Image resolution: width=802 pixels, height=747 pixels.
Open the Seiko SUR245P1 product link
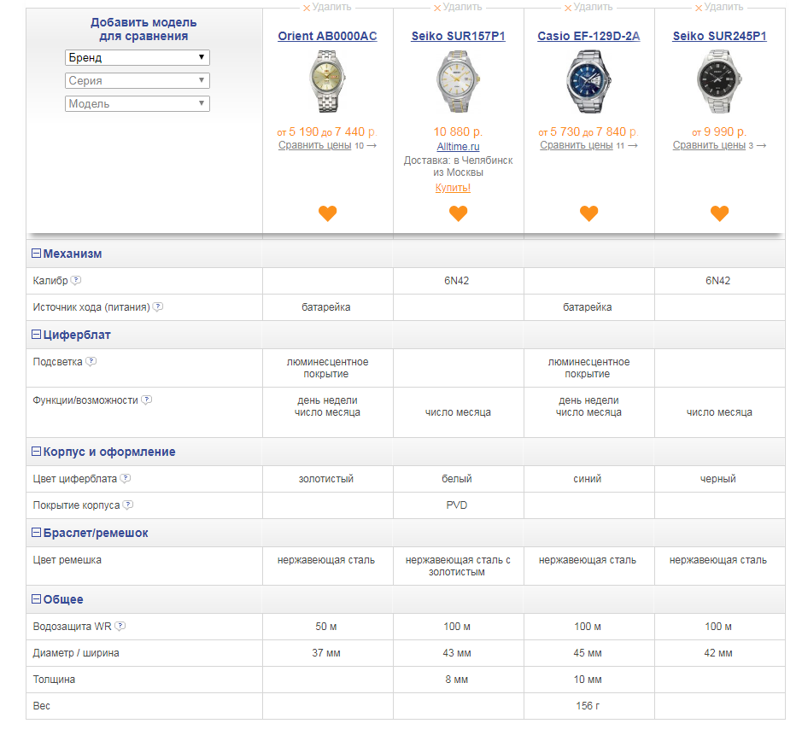coord(720,37)
